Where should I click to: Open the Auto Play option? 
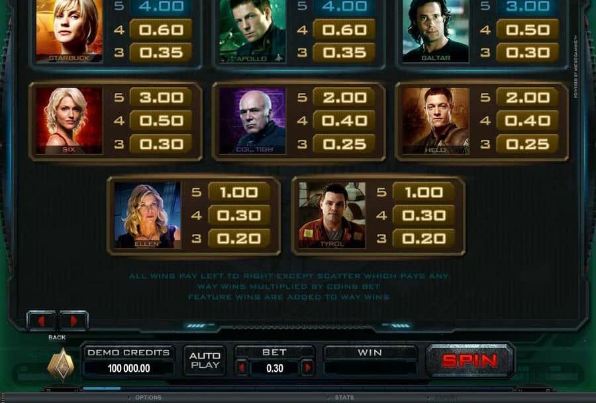(x=205, y=361)
